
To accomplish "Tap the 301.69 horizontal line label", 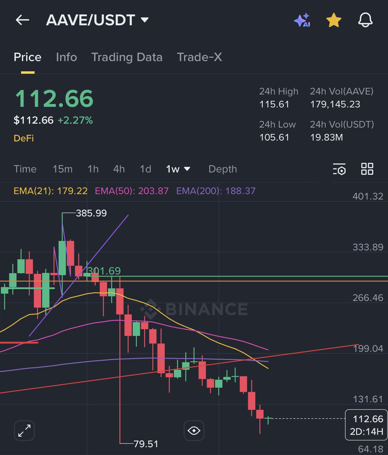I will click(104, 271).
